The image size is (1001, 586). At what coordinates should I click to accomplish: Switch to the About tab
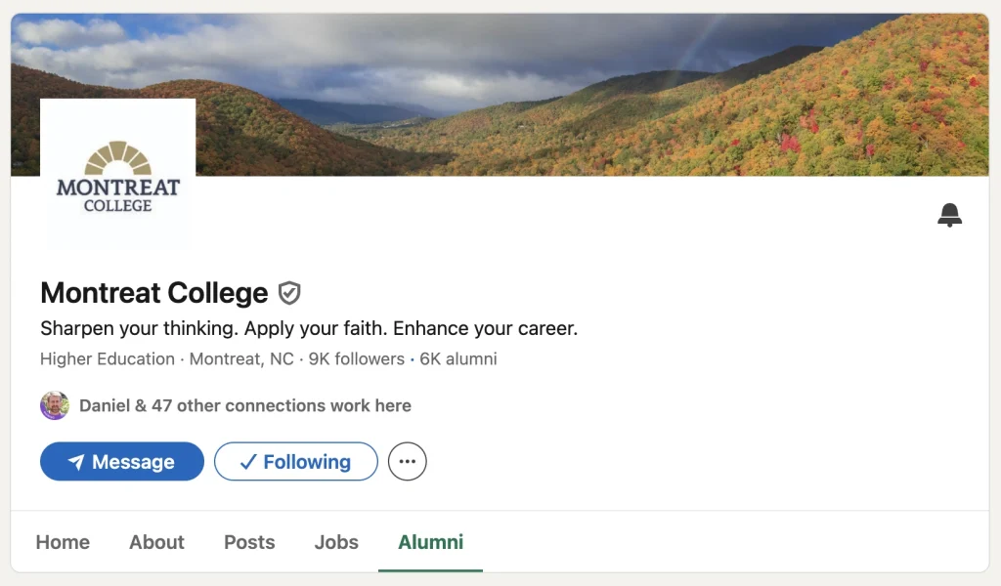(155, 542)
